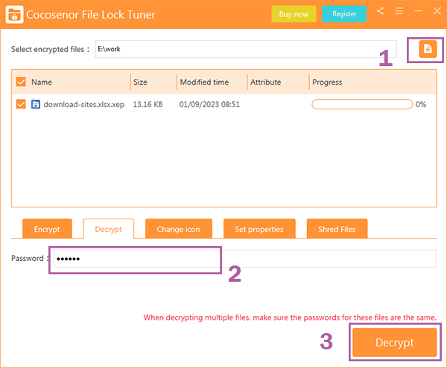This screenshot has width=447, height=368.
Task: Click the download-sites.xlsx.xep file icon
Action: (36, 104)
